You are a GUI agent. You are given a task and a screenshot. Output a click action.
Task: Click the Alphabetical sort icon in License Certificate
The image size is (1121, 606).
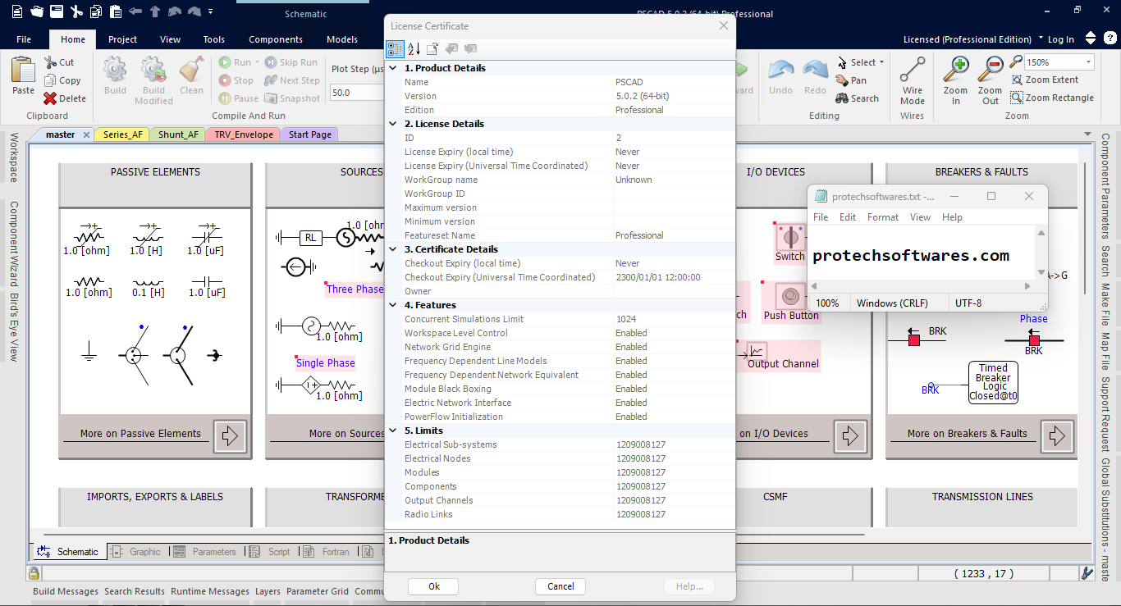click(414, 49)
